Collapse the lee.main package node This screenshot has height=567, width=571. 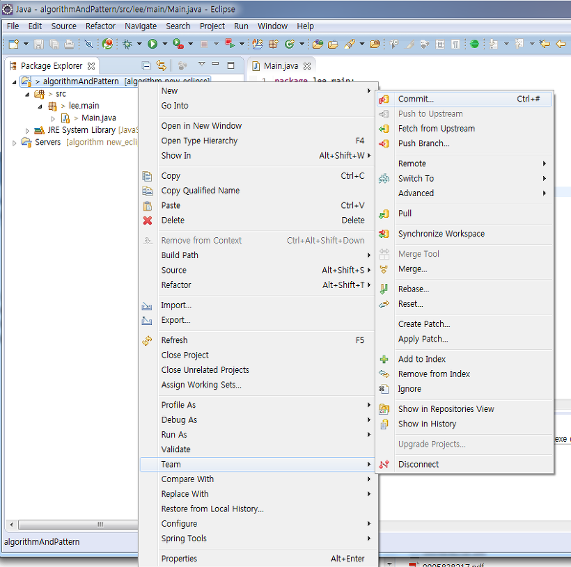pos(40,106)
